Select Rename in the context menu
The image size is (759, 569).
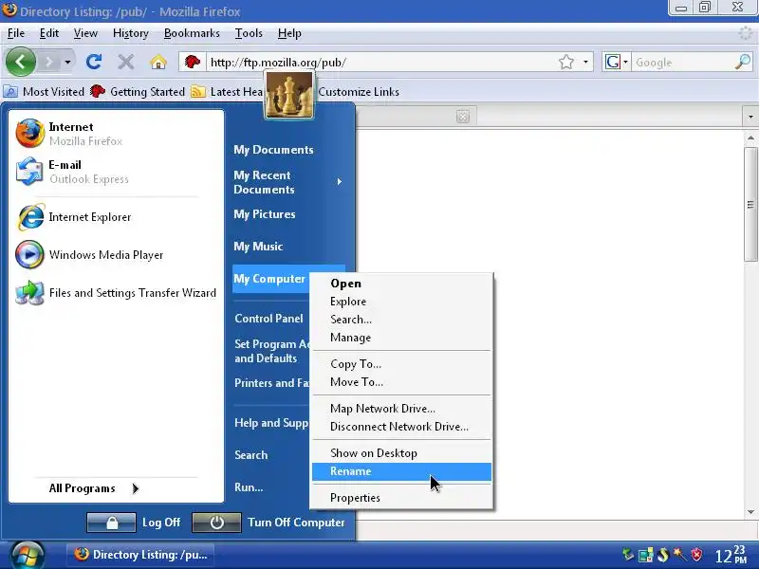click(401, 471)
